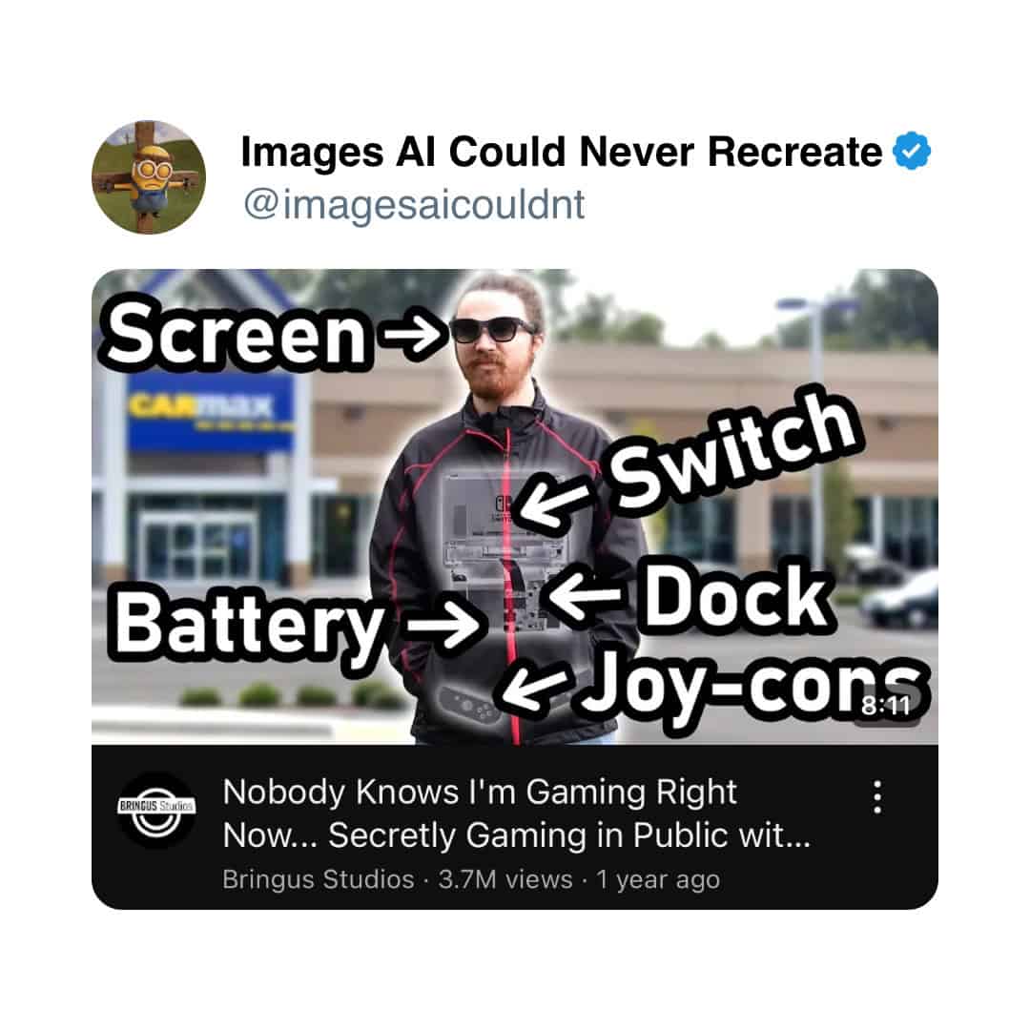This screenshot has width=1030, height=1030.
Task: Open the @imagesaicouldnt handle link
Action: [x=414, y=204]
